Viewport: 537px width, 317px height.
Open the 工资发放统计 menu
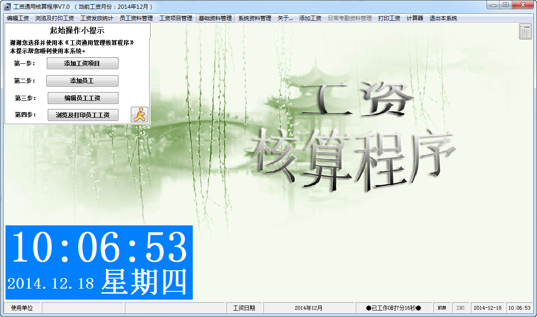point(96,18)
